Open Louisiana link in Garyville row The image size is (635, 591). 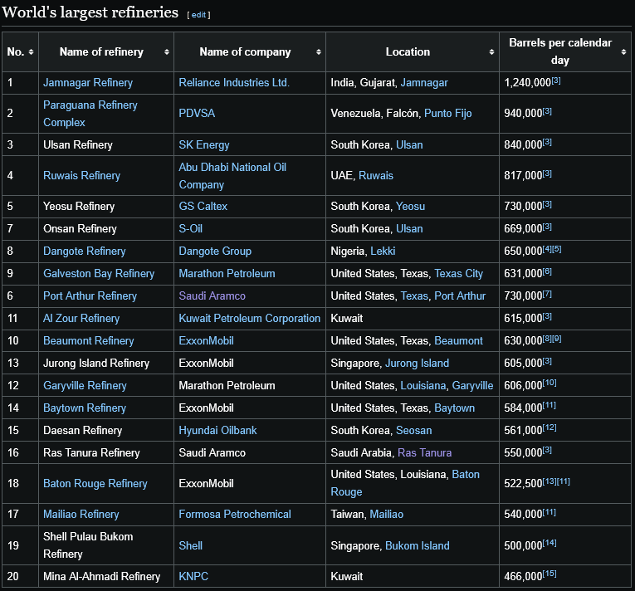click(x=423, y=386)
